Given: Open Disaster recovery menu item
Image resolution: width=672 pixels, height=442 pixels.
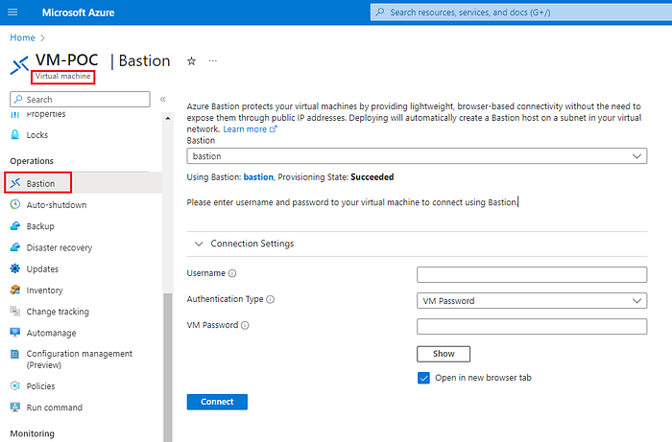Looking at the screenshot, I should point(60,247).
